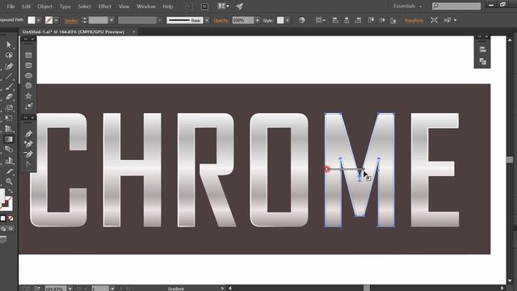Choose Star tool in floating panel
The height and width of the screenshot is (291, 517).
coord(28,96)
